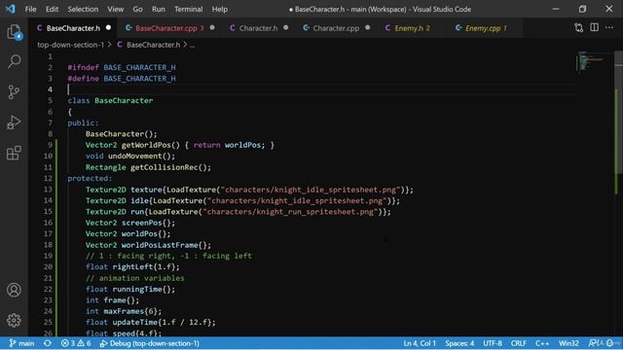Click worldPosLastFrame variable on line 18
This screenshot has height=350, width=623.
point(160,245)
